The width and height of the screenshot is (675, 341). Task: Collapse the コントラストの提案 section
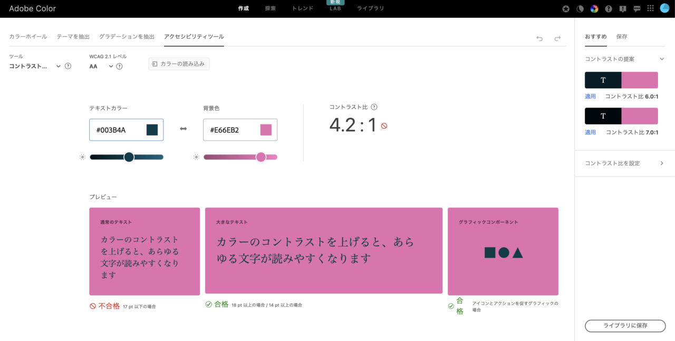point(661,59)
